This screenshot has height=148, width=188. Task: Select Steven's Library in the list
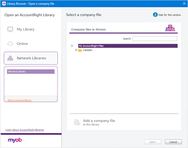coord(31,72)
